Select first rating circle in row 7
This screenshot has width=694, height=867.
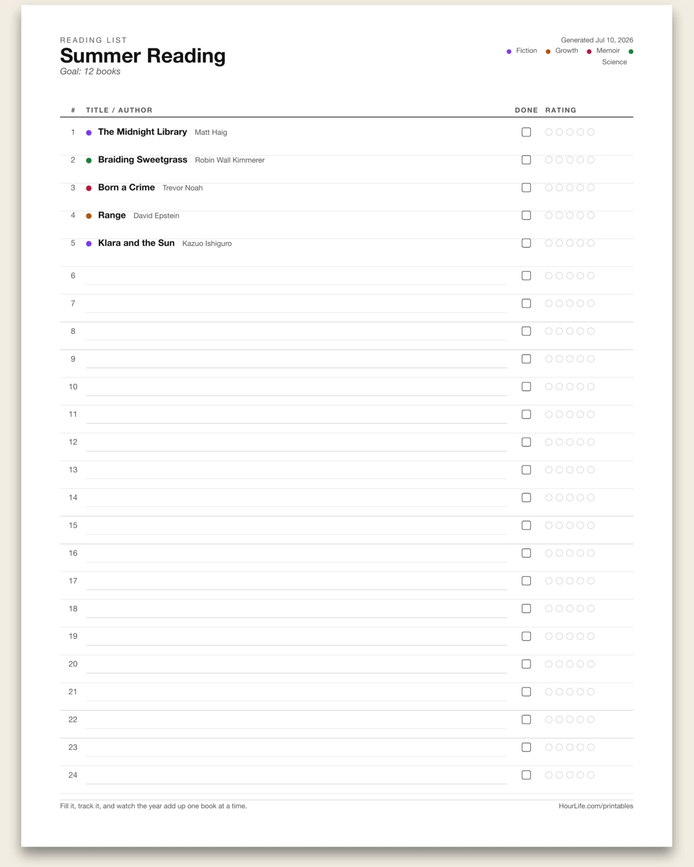pyautogui.click(x=549, y=303)
